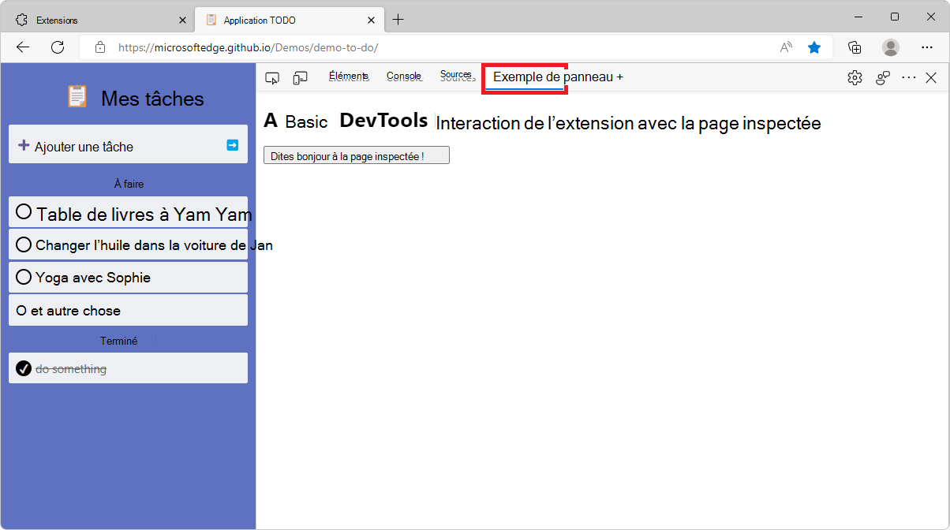Click the blue arrow to add a task
Viewport: 950px width, 530px height.
point(232,144)
